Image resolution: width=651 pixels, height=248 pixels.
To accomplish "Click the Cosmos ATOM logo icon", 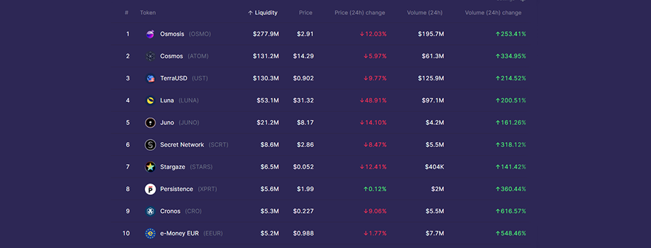I will [150, 56].
